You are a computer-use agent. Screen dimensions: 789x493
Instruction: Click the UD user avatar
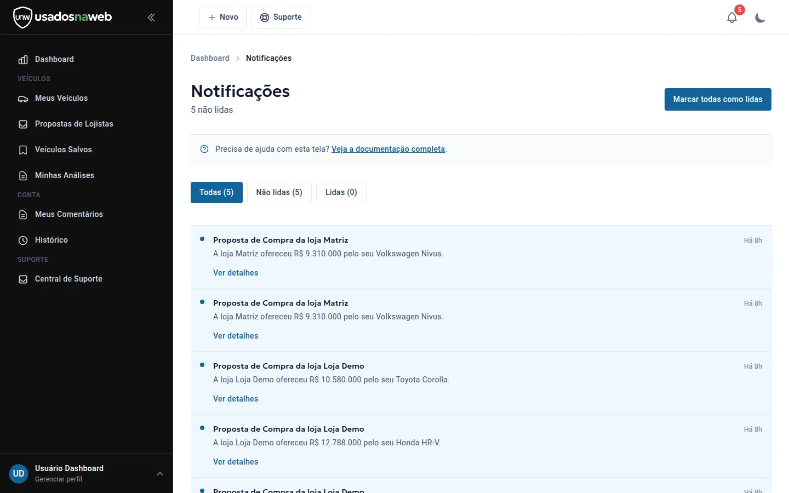pyautogui.click(x=19, y=474)
